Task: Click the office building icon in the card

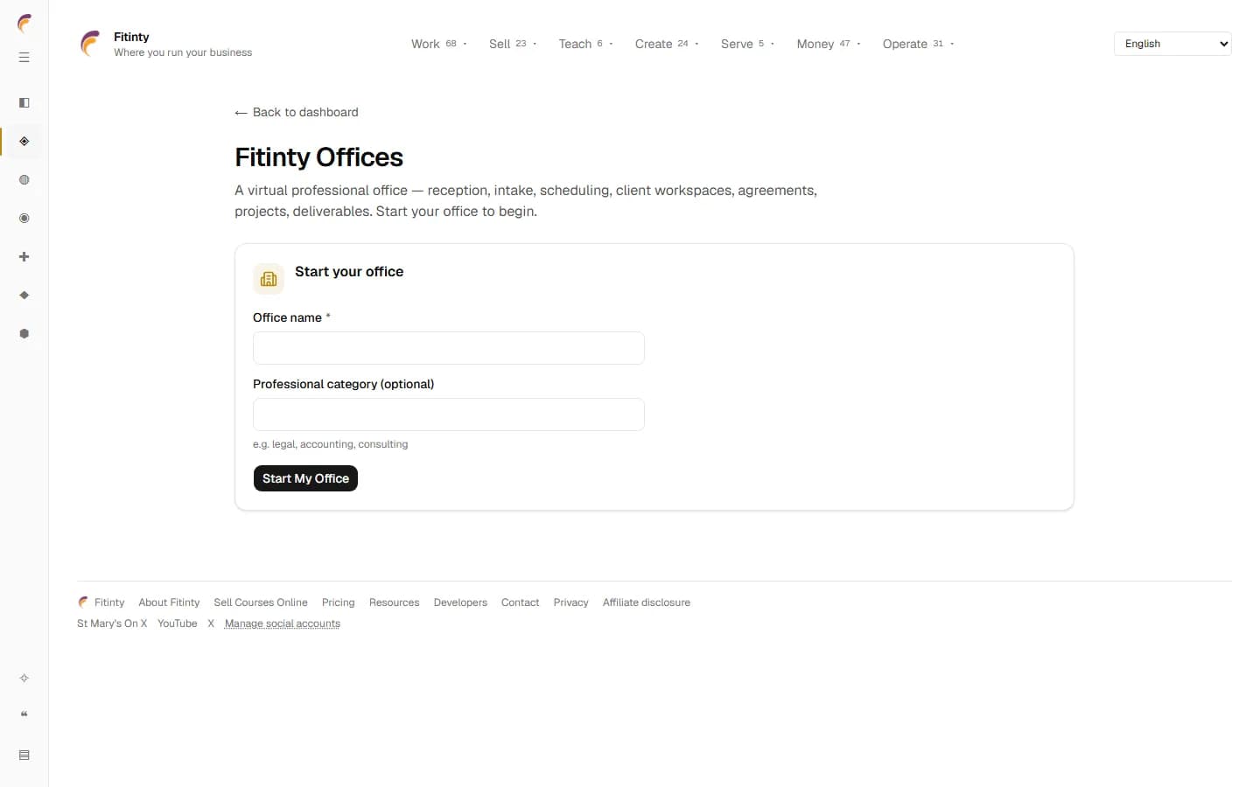Action: tap(269, 279)
